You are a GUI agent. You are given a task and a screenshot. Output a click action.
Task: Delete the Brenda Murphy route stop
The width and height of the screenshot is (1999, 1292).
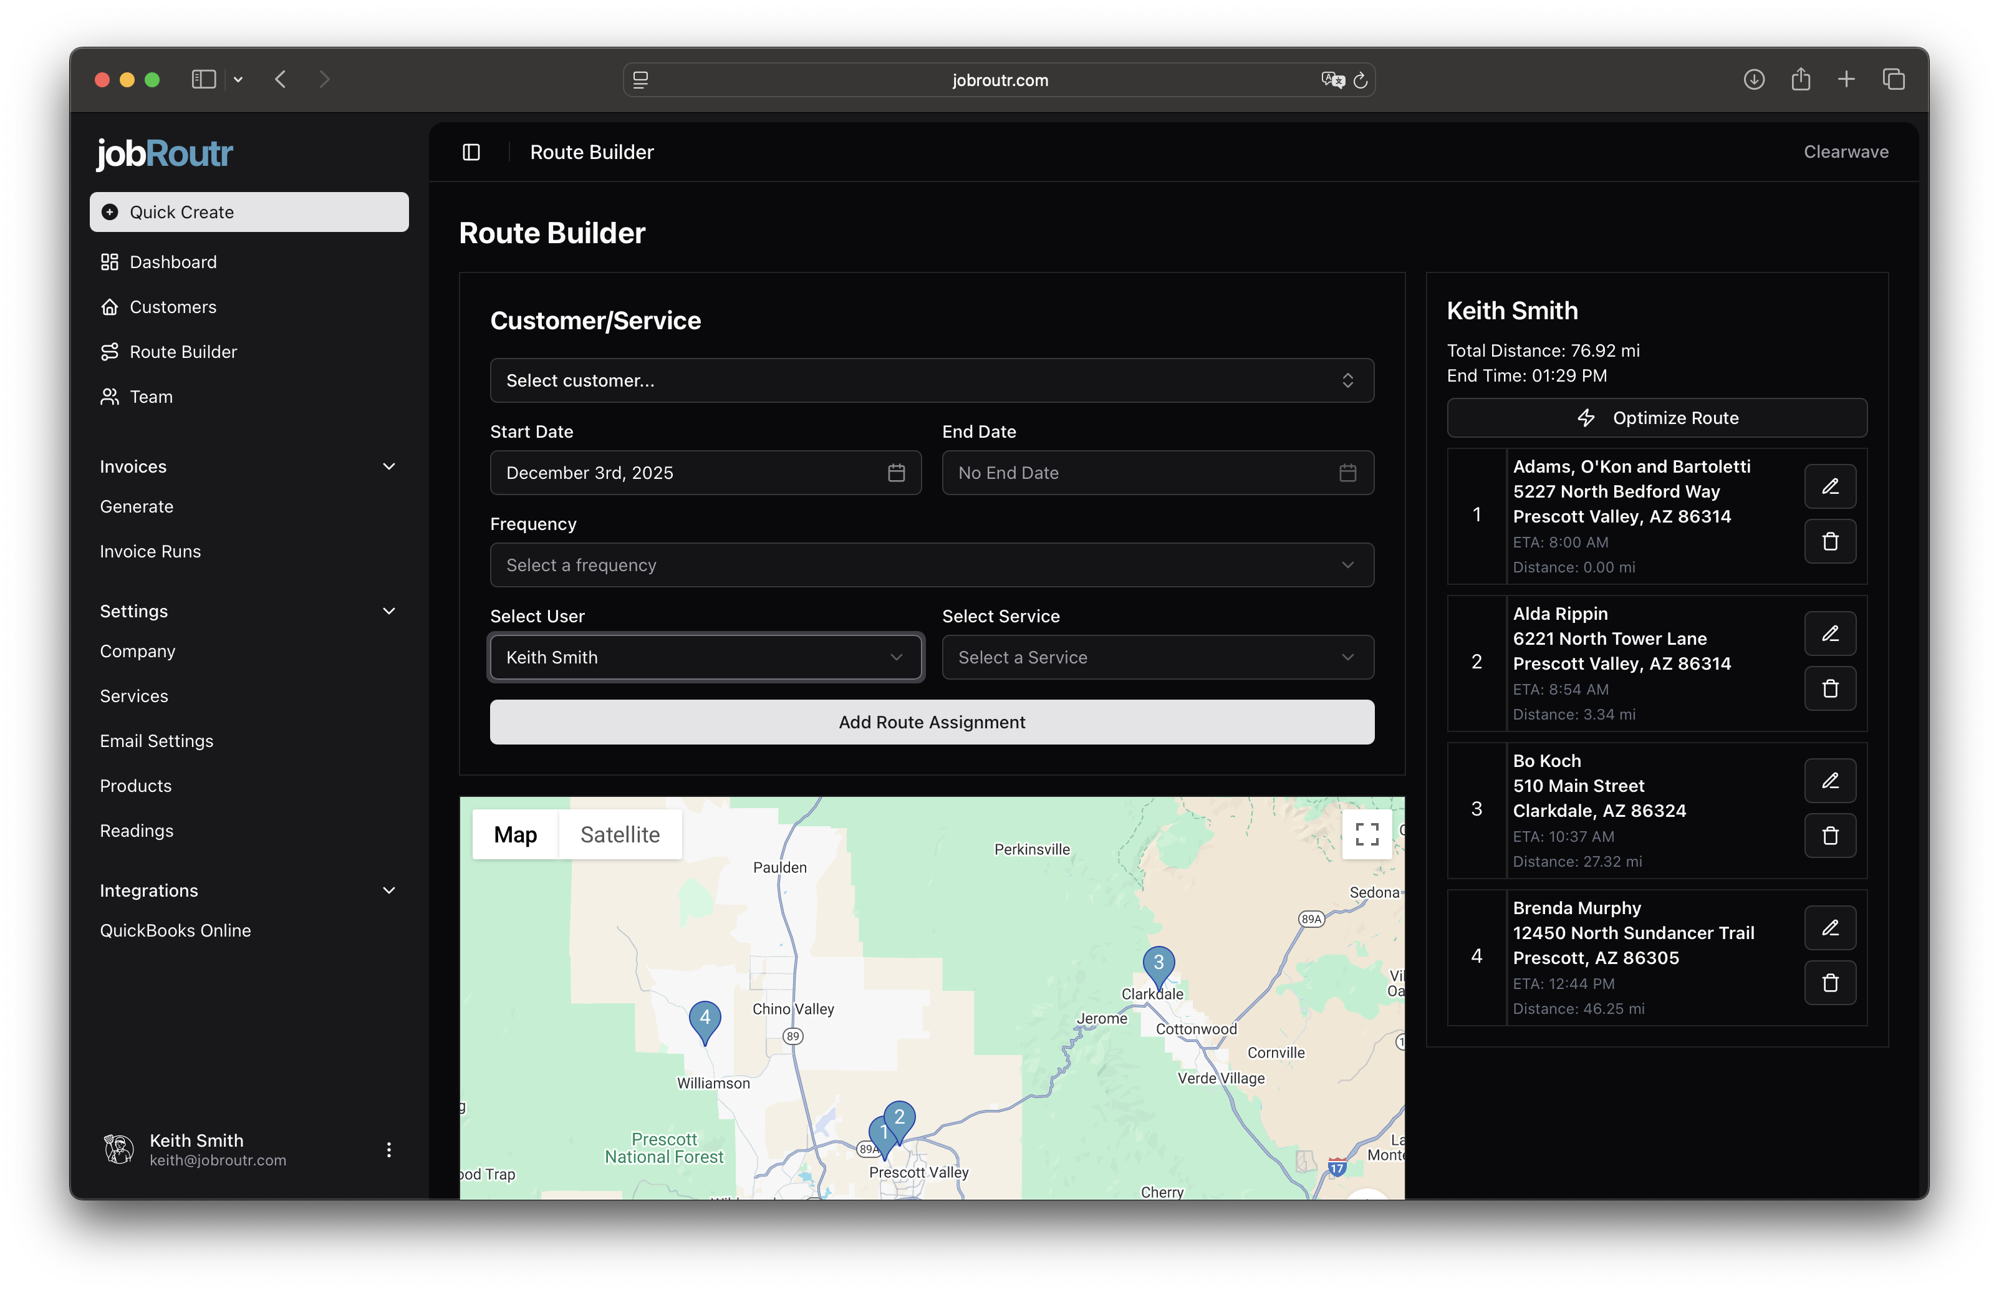coord(1829,983)
